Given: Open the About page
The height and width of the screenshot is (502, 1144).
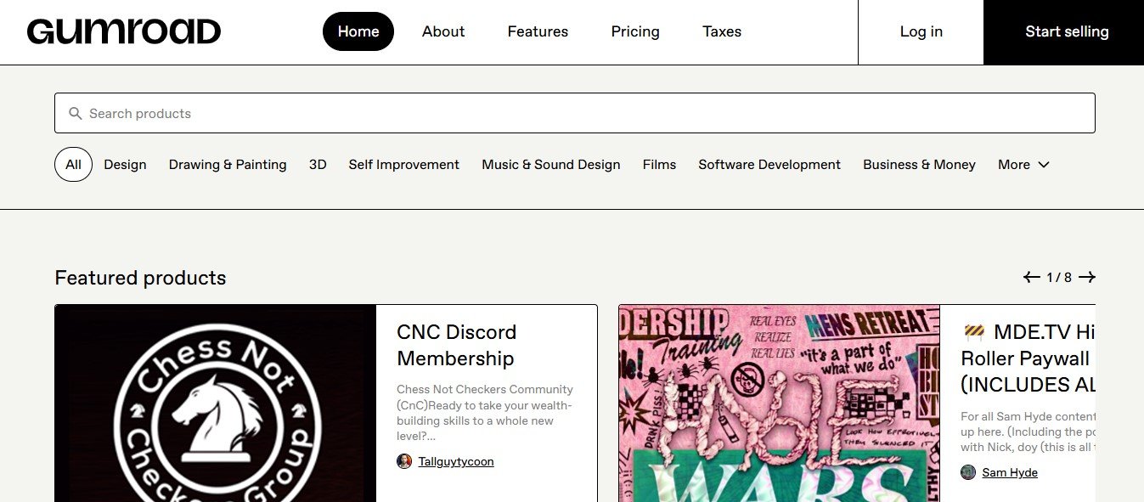Looking at the screenshot, I should [443, 31].
